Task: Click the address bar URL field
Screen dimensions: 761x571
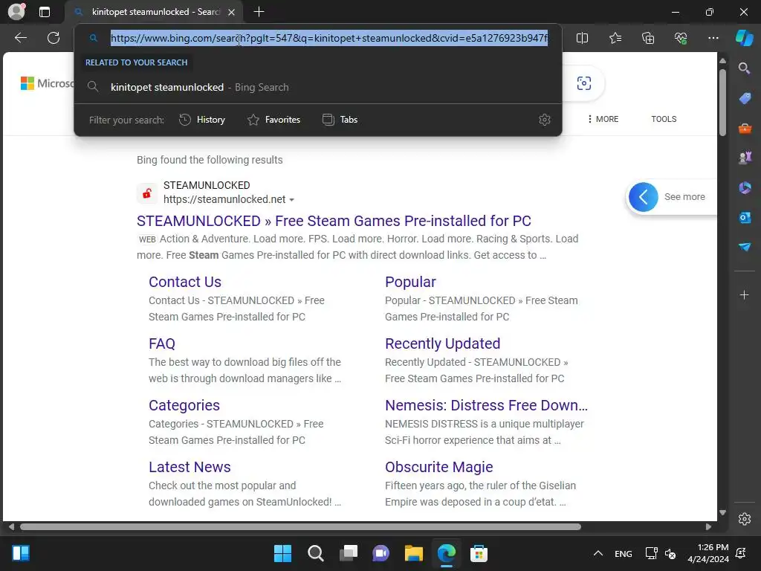Action: 329,38
